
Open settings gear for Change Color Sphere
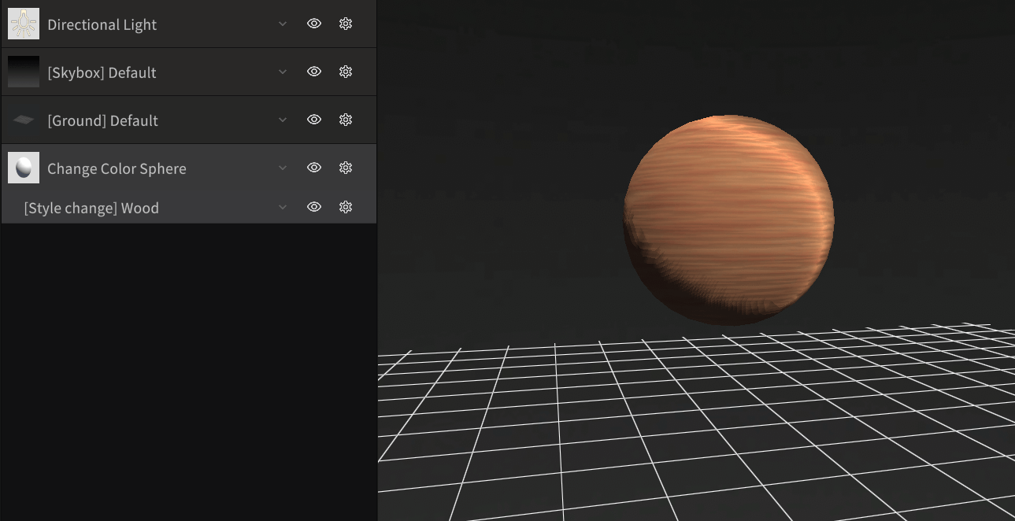(345, 168)
